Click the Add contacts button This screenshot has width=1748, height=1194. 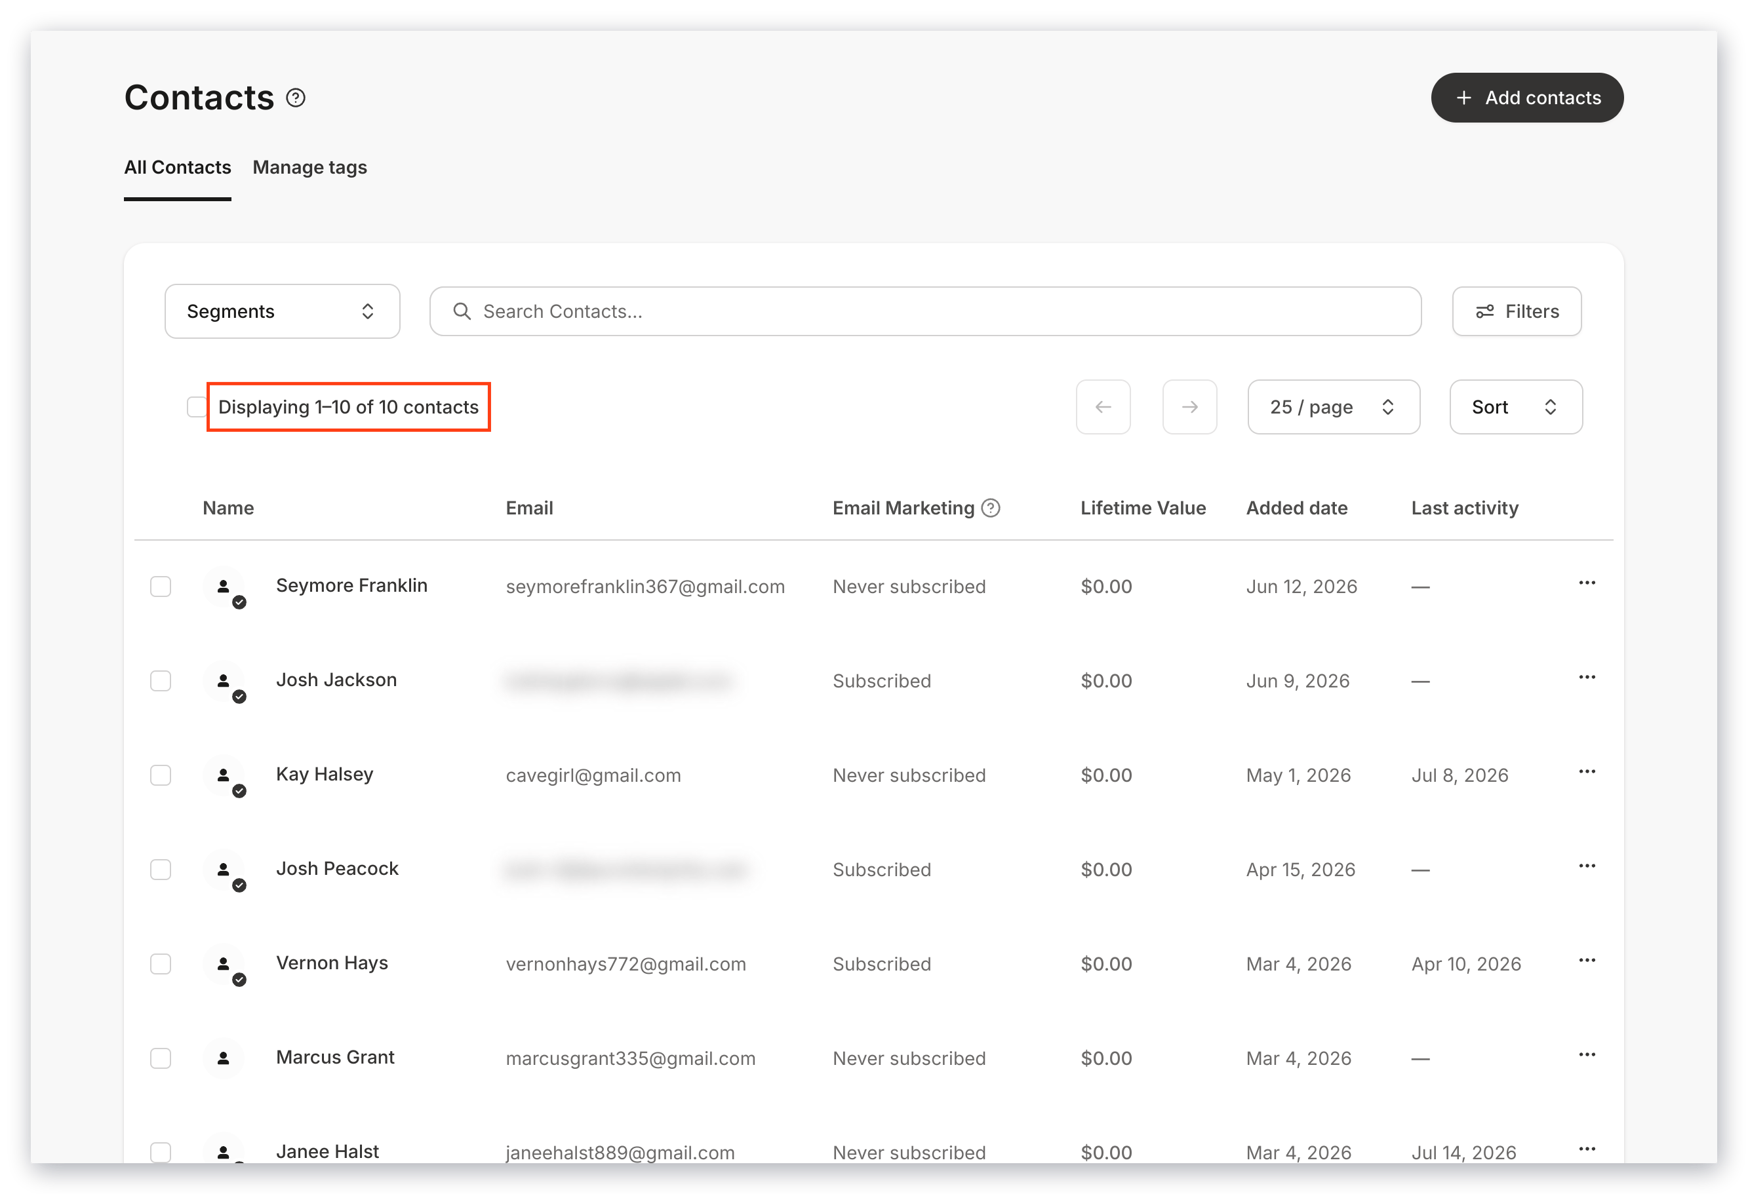pyautogui.click(x=1527, y=98)
